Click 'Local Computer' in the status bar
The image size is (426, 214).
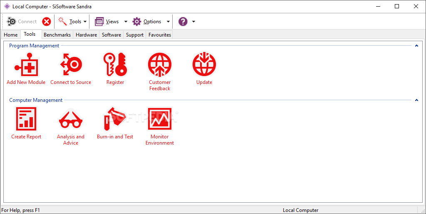(300, 210)
